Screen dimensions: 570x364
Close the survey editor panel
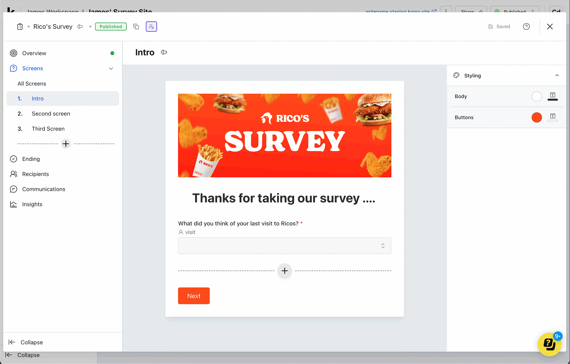pos(550,27)
